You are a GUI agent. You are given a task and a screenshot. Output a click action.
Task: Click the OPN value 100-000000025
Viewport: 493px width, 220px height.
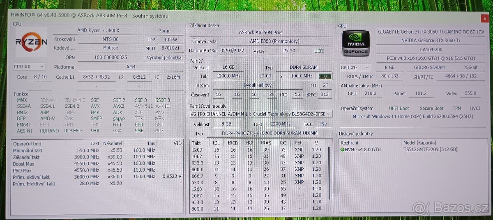click(110, 58)
